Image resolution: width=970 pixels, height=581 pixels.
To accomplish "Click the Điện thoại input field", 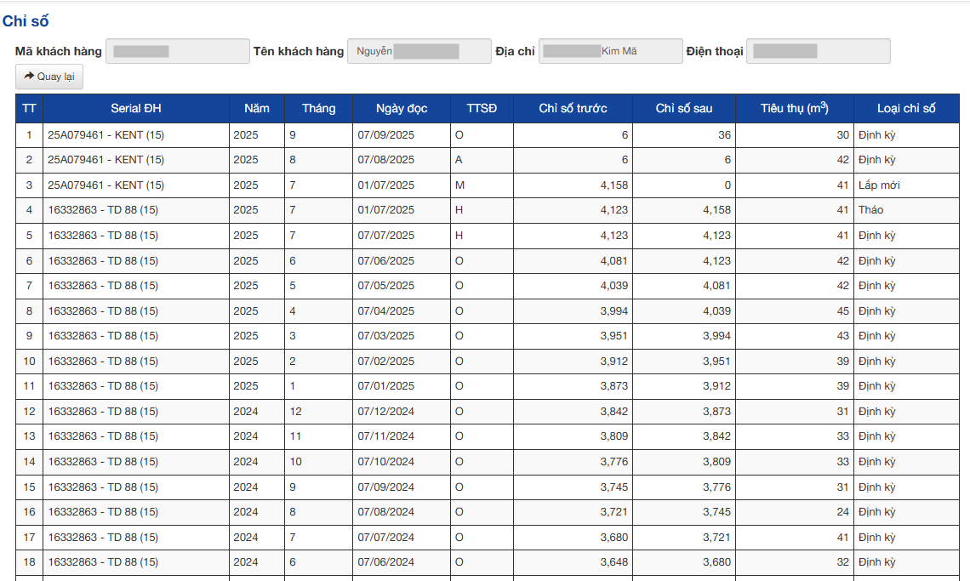I will pos(818,50).
